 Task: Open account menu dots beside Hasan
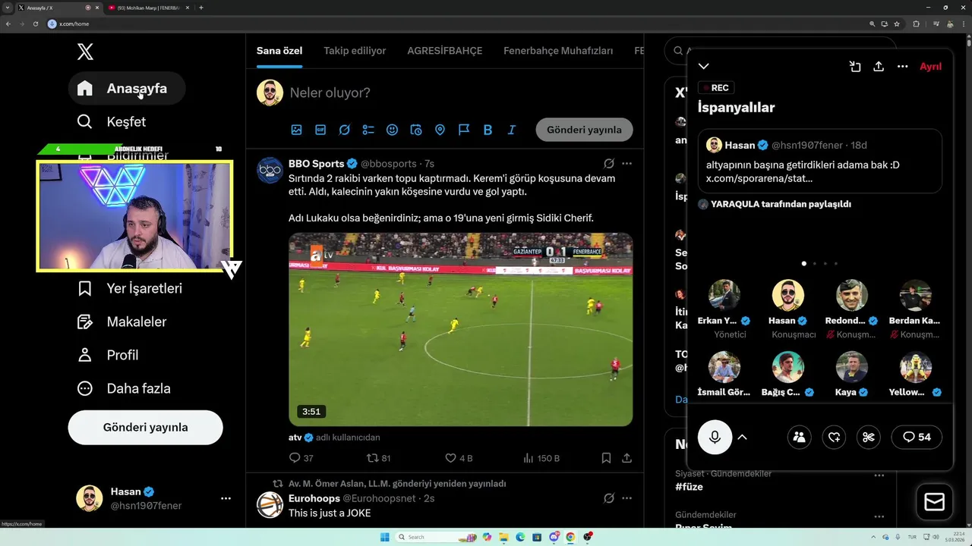pyautogui.click(x=226, y=498)
